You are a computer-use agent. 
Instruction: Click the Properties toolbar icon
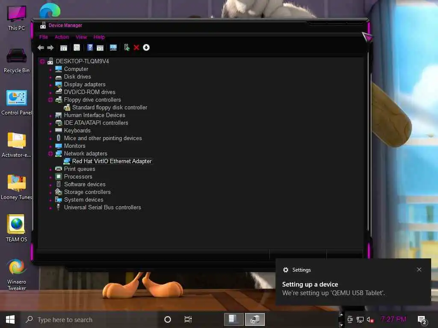tap(77, 48)
